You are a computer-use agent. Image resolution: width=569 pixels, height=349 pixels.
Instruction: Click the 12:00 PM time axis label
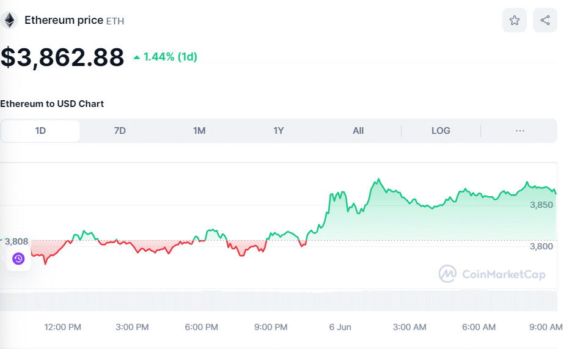[x=62, y=327]
